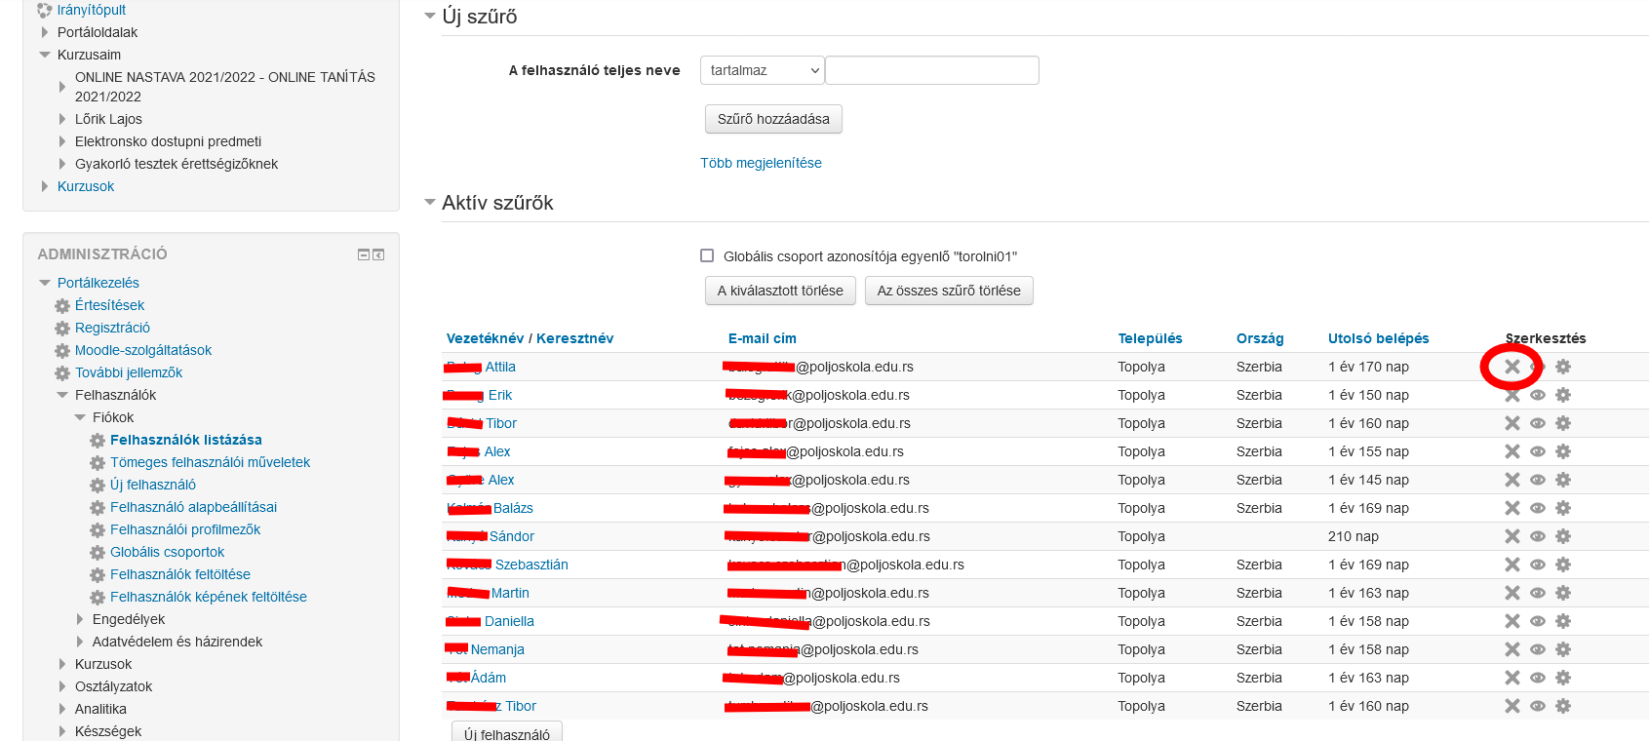The image size is (1649, 741).
Task: Sort table by Utolsó belépés
Action: click(1378, 338)
